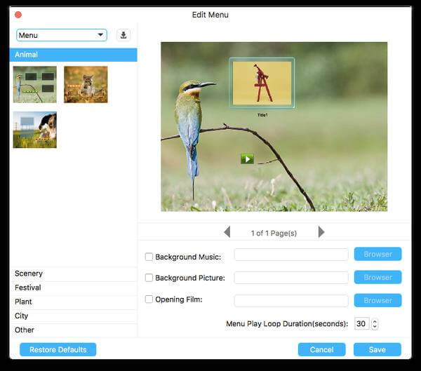Open the City category

[73, 316]
